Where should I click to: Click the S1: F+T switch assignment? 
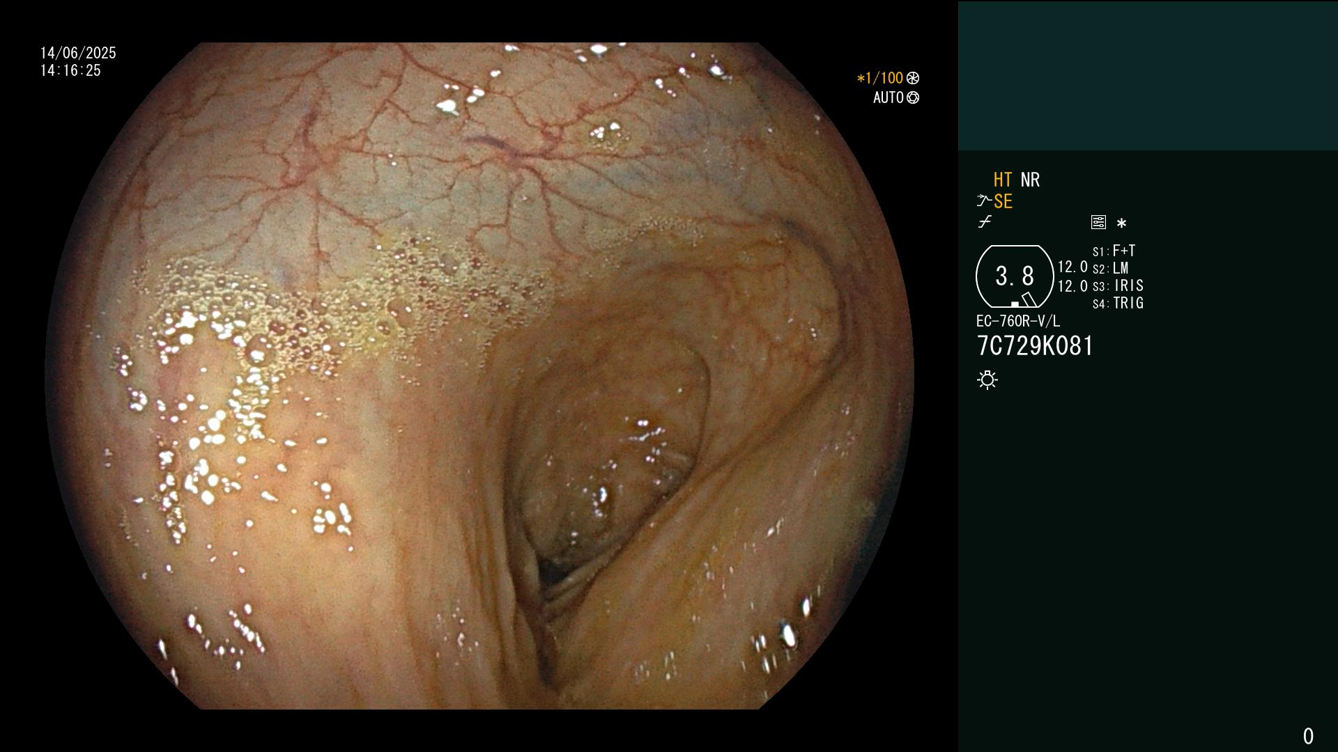(1114, 251)
